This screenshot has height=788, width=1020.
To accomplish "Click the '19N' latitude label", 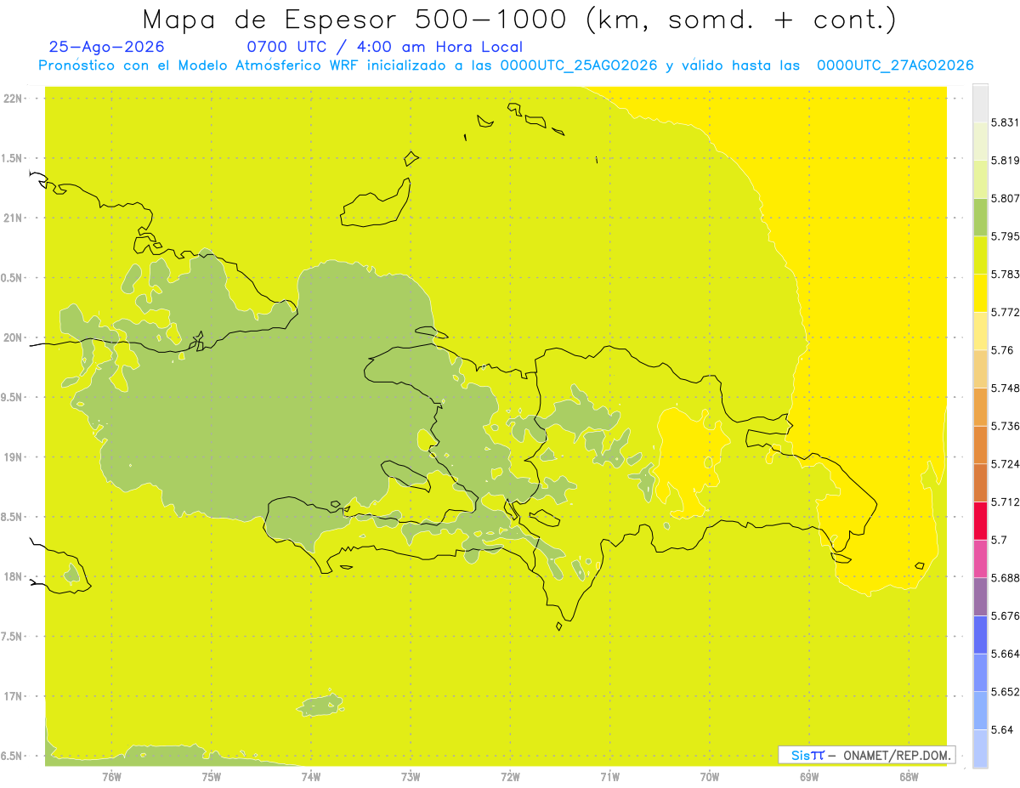I will (x=14, y=457).
